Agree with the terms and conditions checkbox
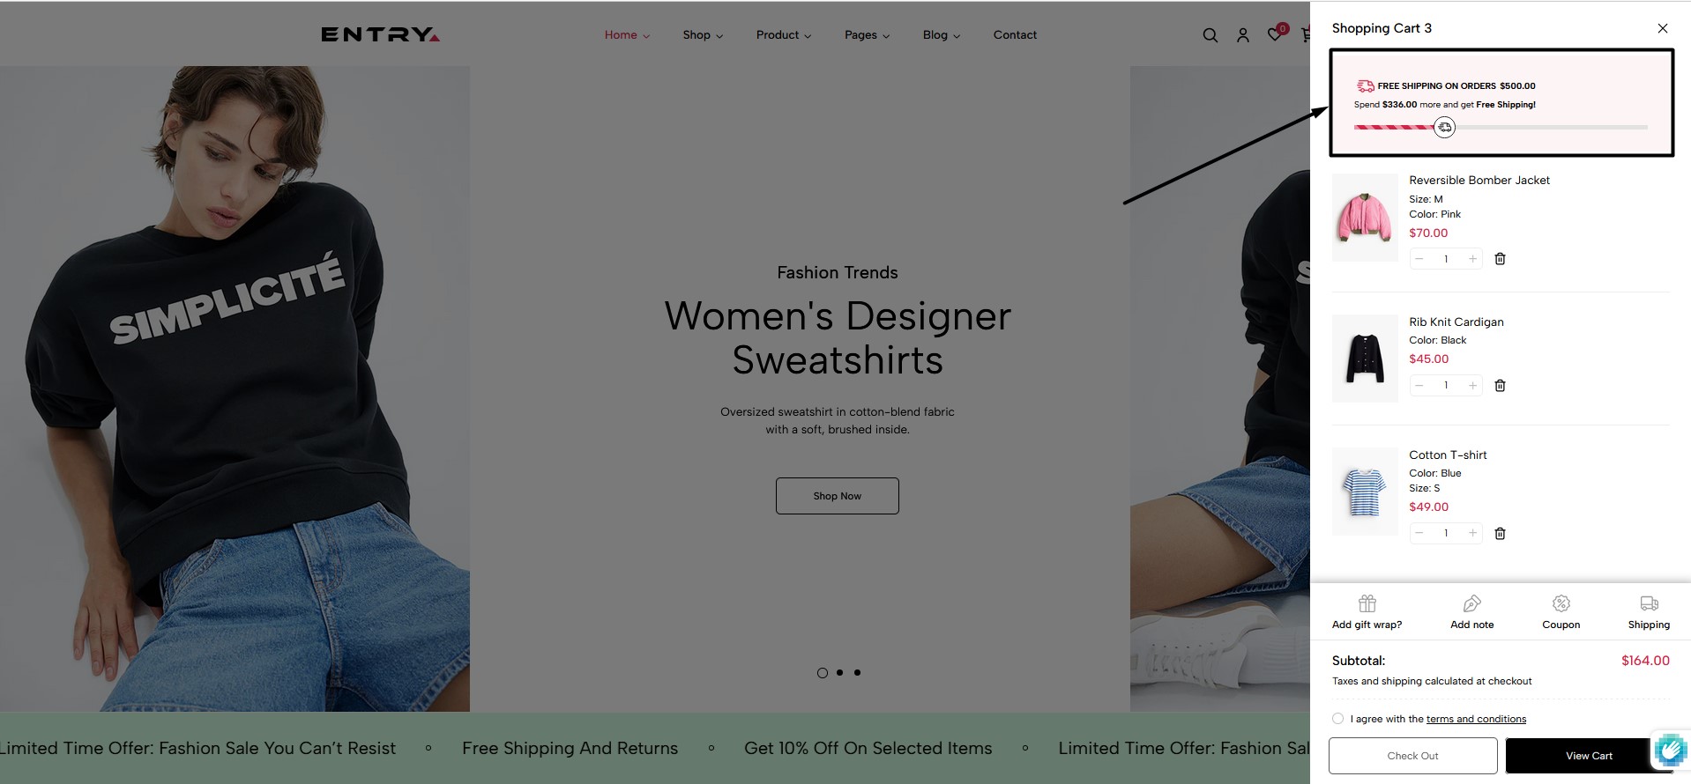The image size is (1691, 784). pyautogui.click(x=1337, y=719)
